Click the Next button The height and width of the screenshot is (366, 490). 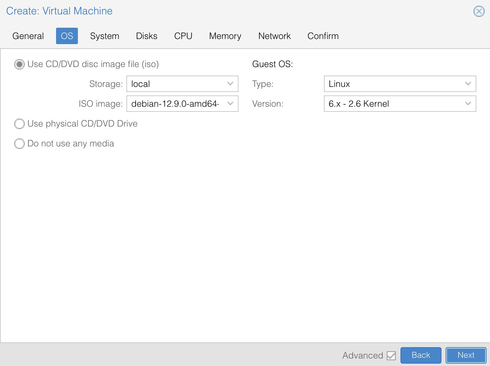coord(466,355)
